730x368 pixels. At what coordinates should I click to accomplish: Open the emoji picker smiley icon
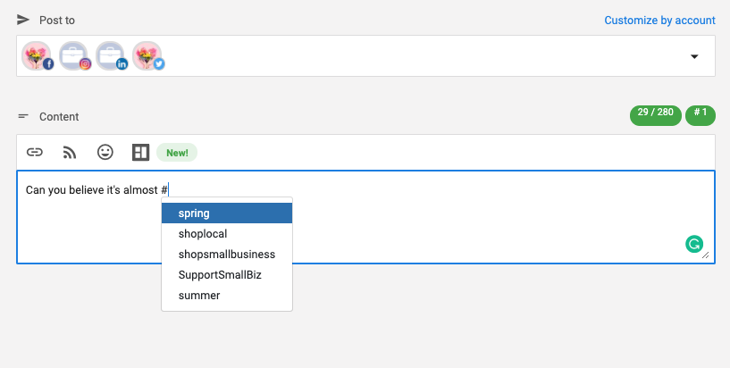click(x=105, y=152)
